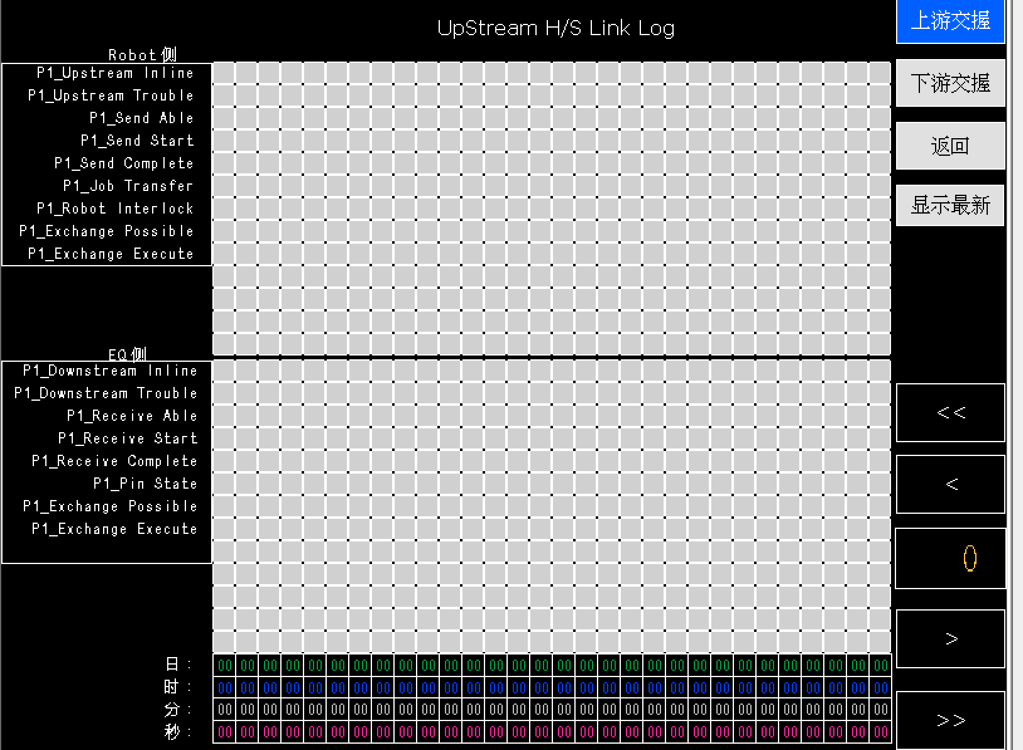Image resolution: width=1023 pixels, height=750 pixels.
Task: Click the first green 日 value cell
Action: point(224,665)
